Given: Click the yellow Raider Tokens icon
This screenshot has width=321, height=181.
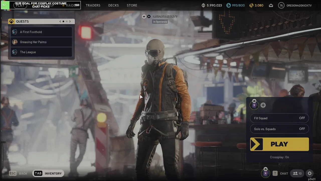Looking at the screenshot, I should click(x=251, y=5).
